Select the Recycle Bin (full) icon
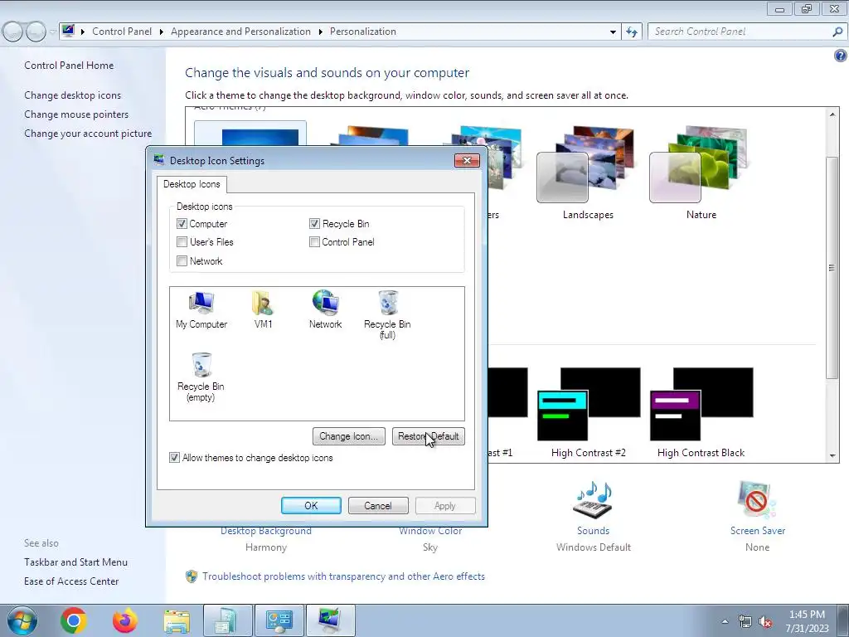This screenshot has width=849, height=637. (387, 314)
